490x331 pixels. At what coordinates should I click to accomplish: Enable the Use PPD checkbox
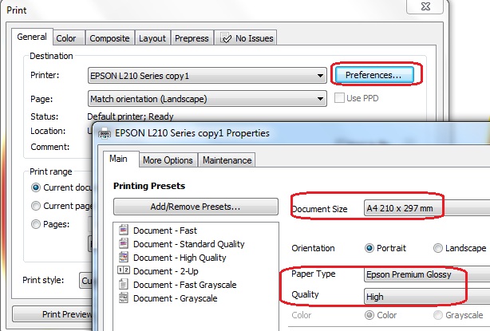339,98
